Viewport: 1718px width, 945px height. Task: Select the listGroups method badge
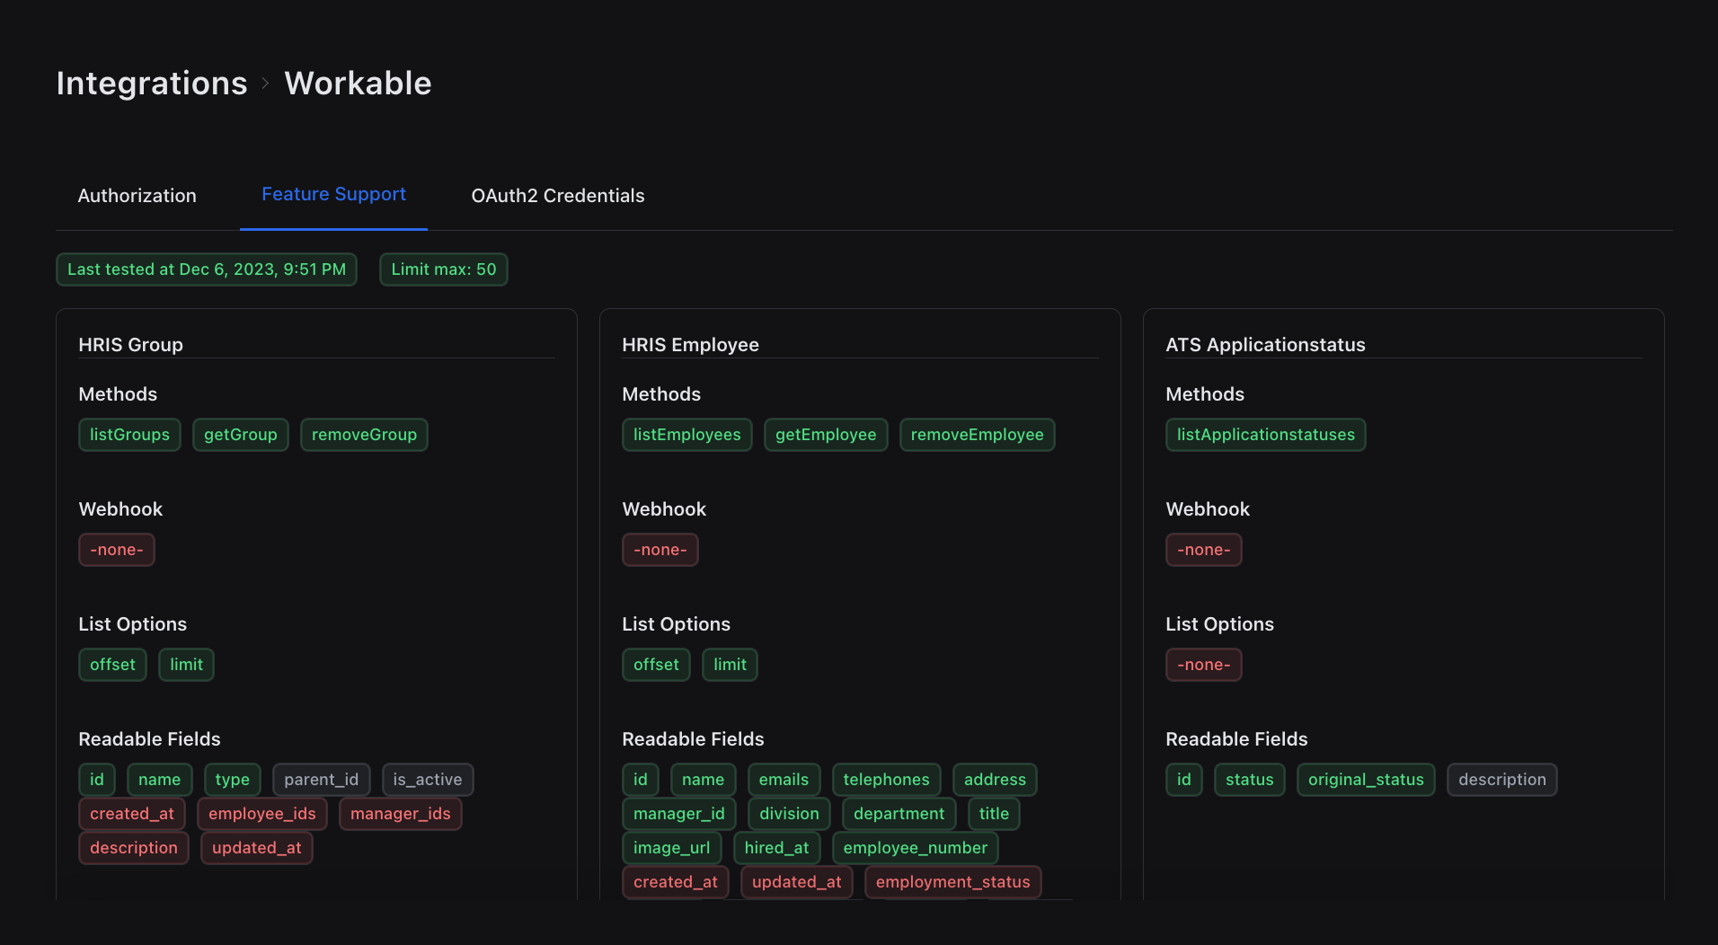[129, 434]
